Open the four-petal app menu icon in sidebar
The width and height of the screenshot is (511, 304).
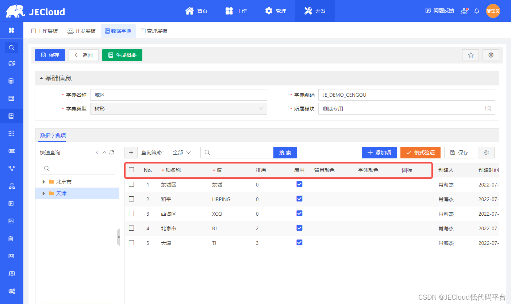click(x=11, y=30)
